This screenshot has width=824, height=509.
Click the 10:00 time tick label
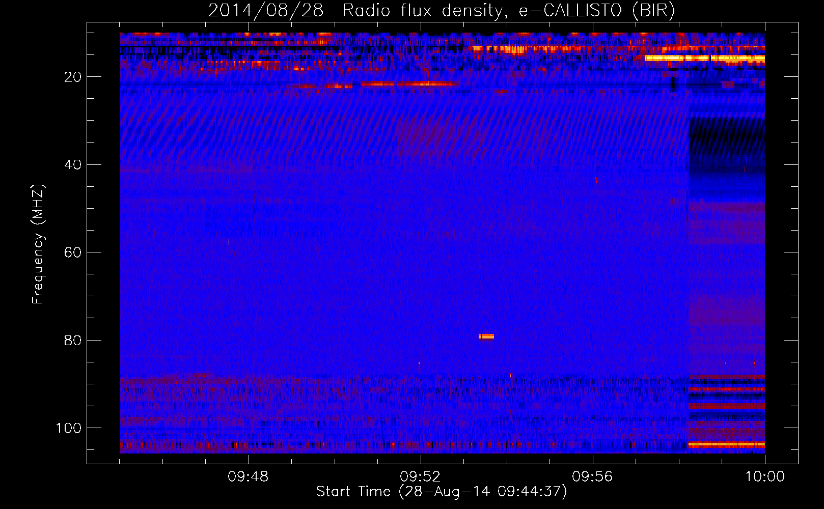(765, 477)
